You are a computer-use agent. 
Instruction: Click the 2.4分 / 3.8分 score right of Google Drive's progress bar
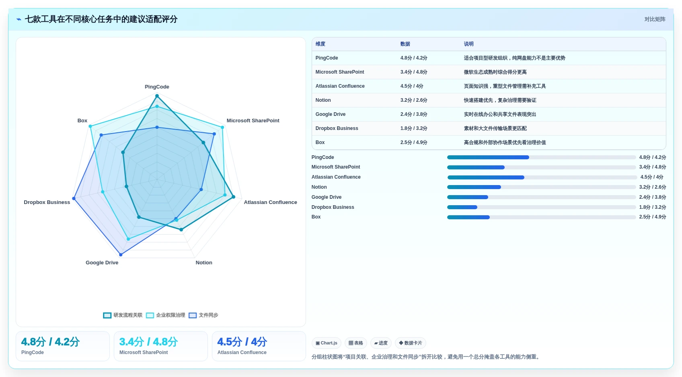click(x=653, y=197)
